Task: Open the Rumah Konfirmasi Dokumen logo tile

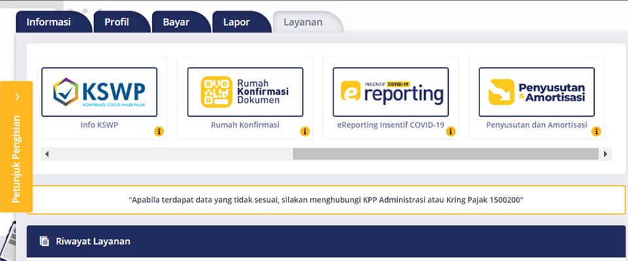Action: pos(245,92)
